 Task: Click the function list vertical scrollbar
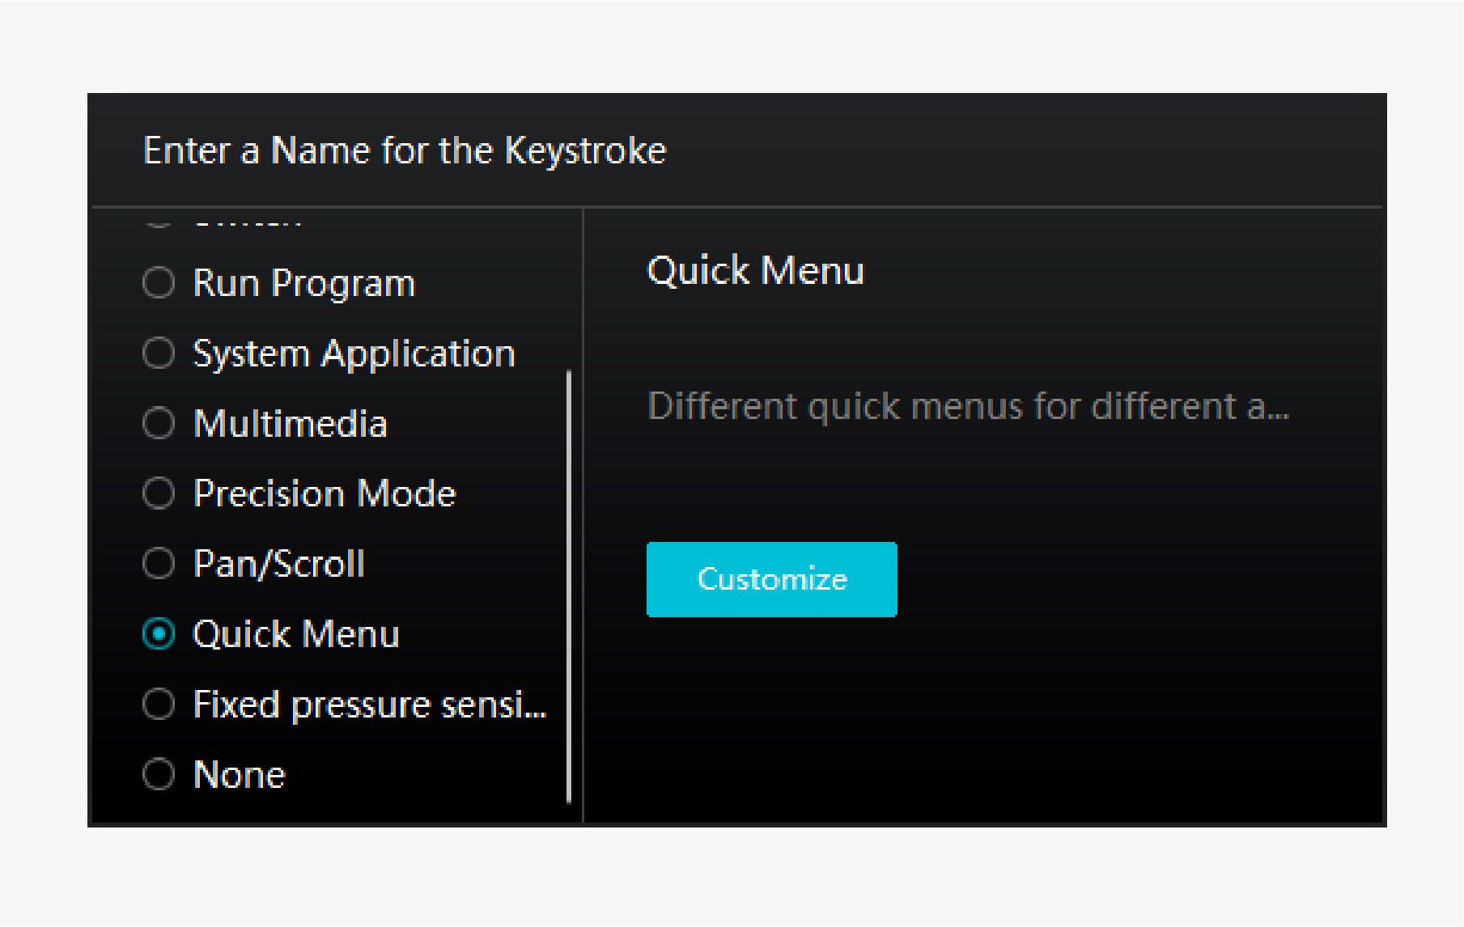(569, 586)
